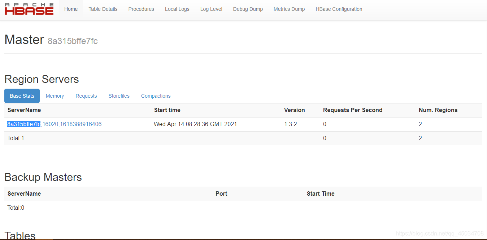
Task: Click the Region Servers ServerName column header
Action: (x=24, y=110)
